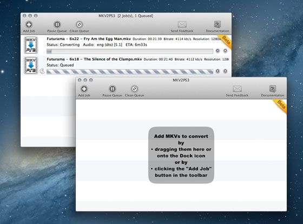Viewport: 303px width, 224px height.
Task: Click the Bitrate: 4112 kb/s text
Action: point(188,59)
